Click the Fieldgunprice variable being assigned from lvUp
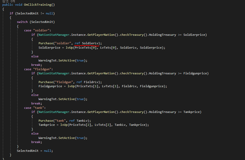The height and width of the screenshot is (160, 245). (50, 86)
